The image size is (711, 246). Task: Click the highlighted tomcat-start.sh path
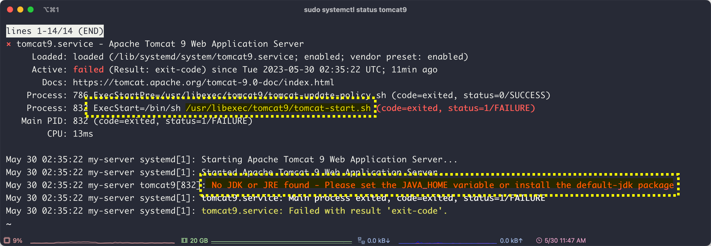pos(278,108)
